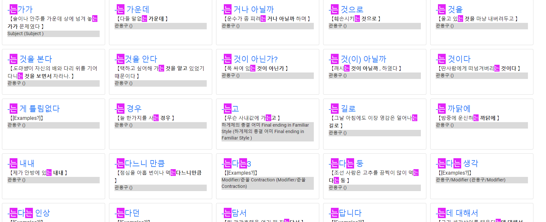Select the -는 것(이) 아닐까 title
The width and height of the screenshot is (546, 222).
(x=357, y=59)
